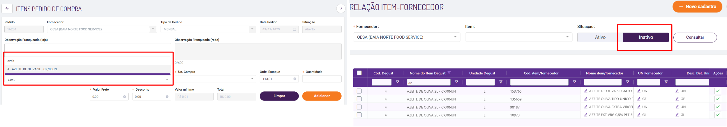
Task: Switch Situação to Ativo
Action: point(600,37)
